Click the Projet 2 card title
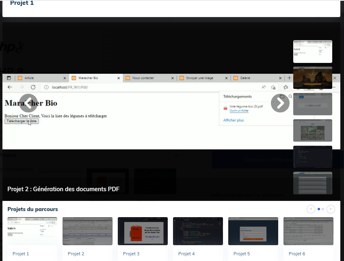 76,254
